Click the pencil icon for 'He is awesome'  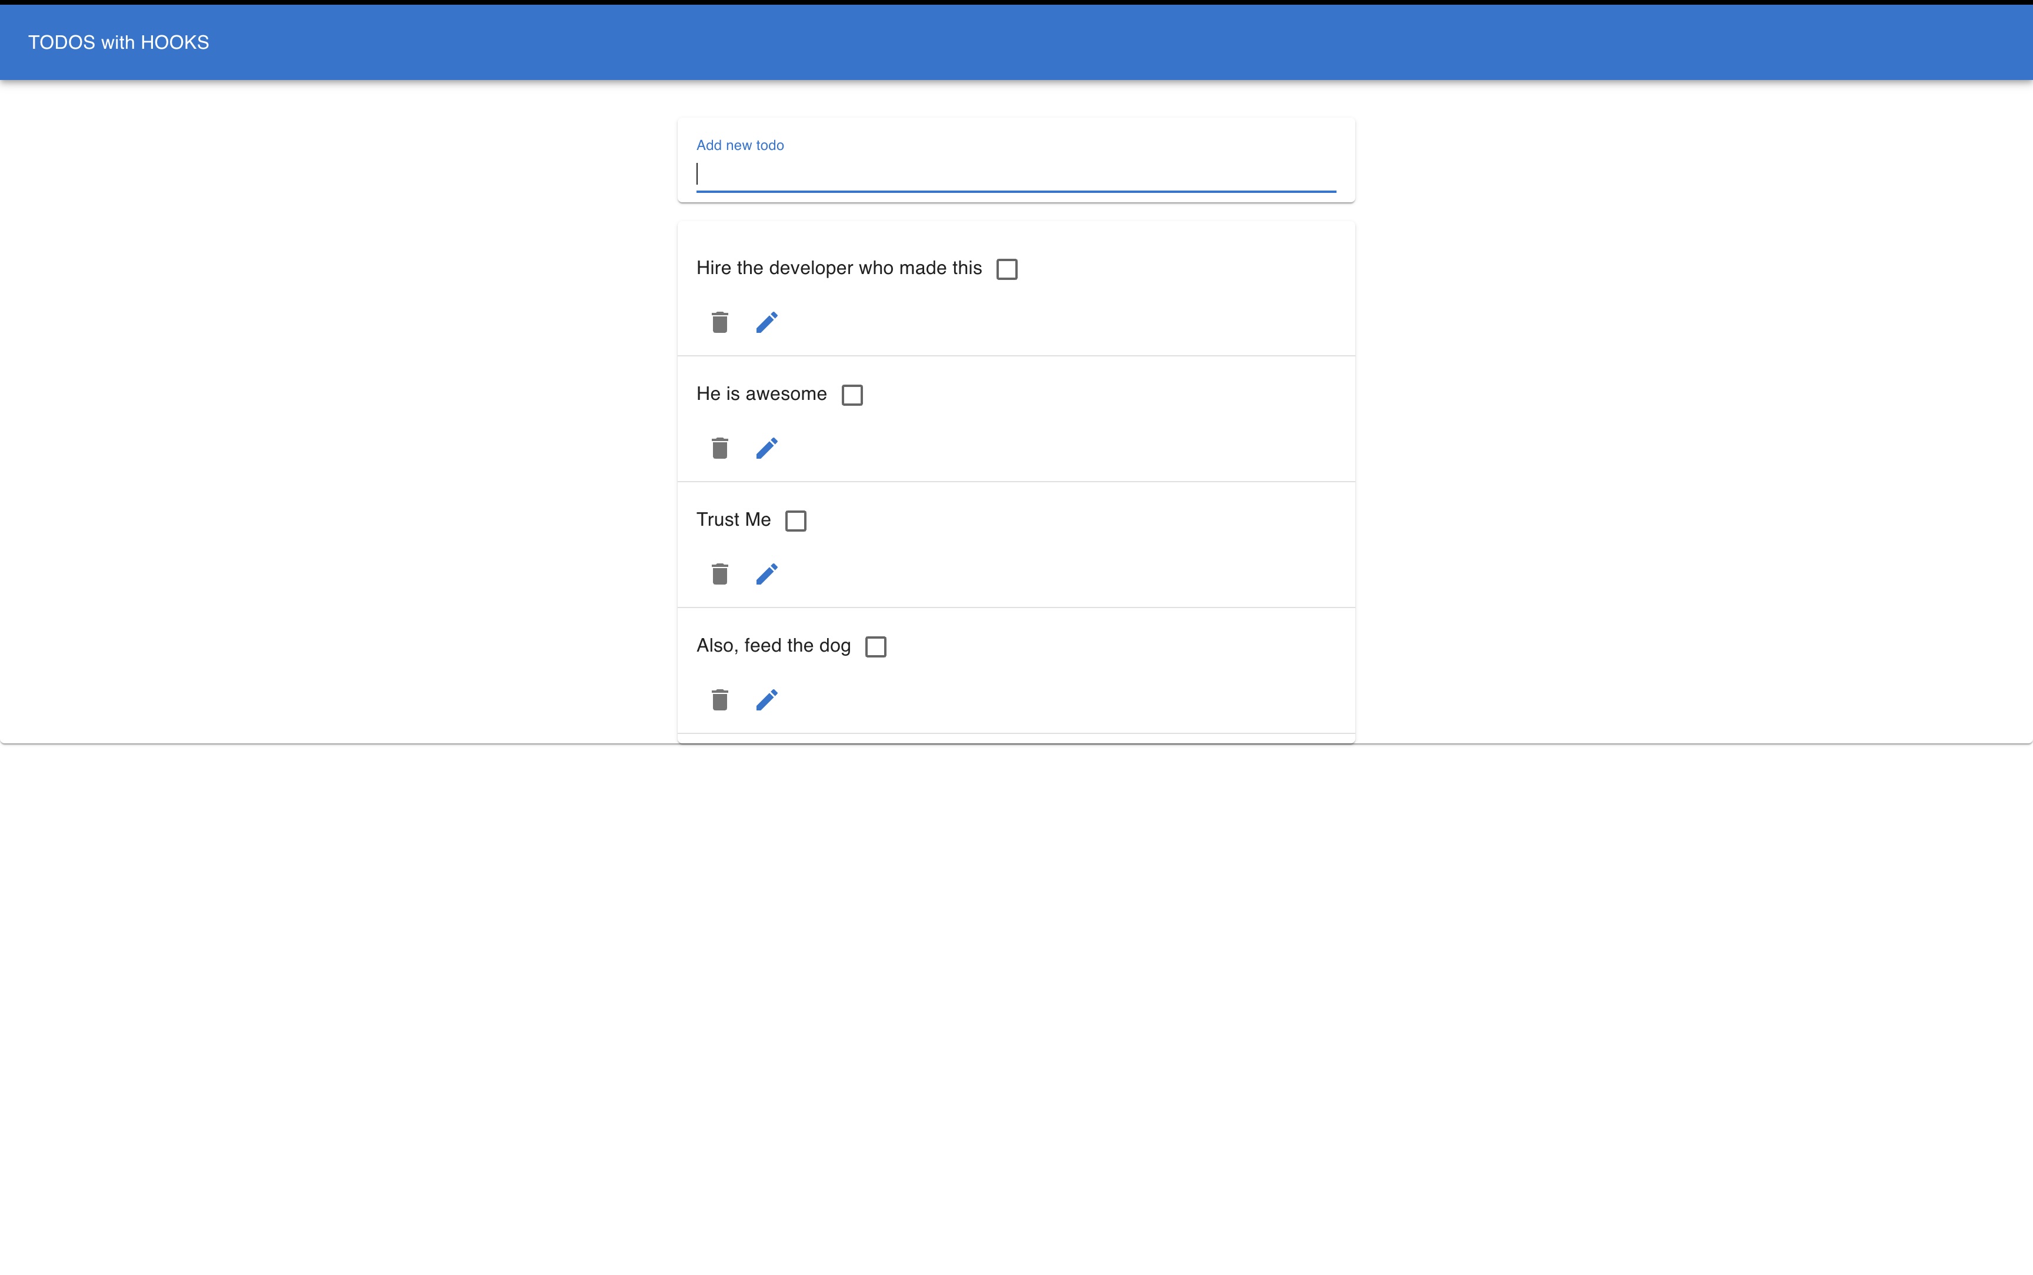point(766,448)
